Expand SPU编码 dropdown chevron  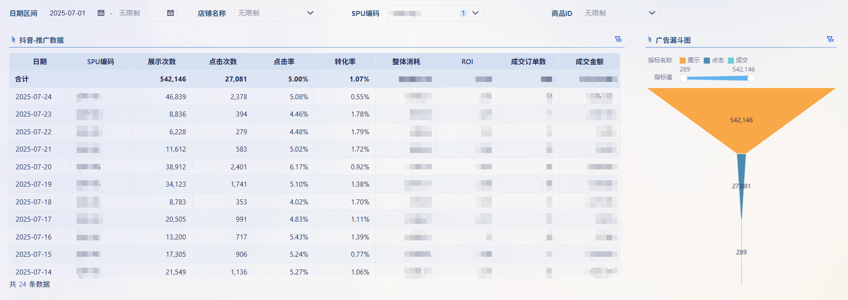475,13
